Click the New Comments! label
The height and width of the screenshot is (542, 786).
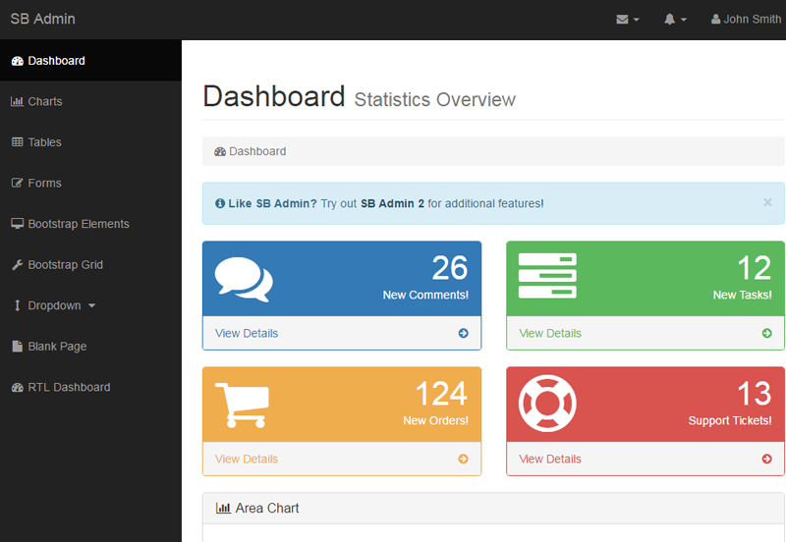[425, 295]
